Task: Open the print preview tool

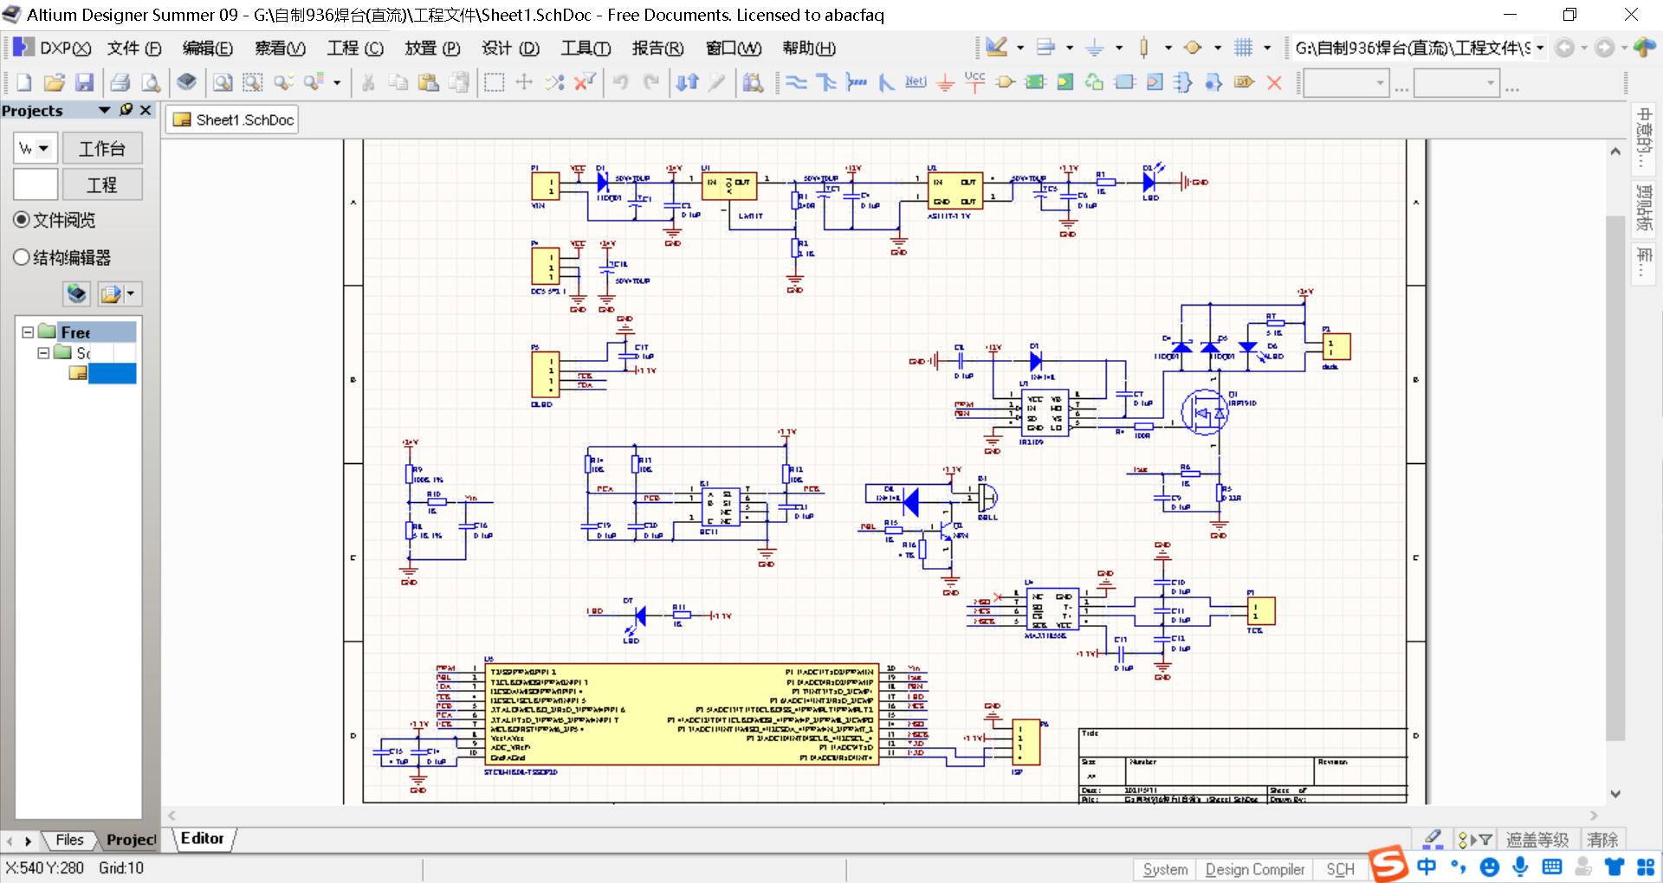Action: (x=151, y=82)
